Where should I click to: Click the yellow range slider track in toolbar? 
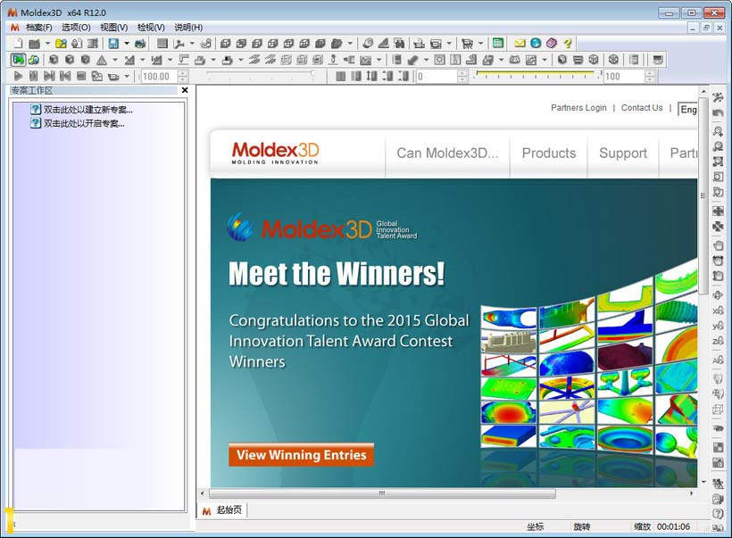[537, 74]
